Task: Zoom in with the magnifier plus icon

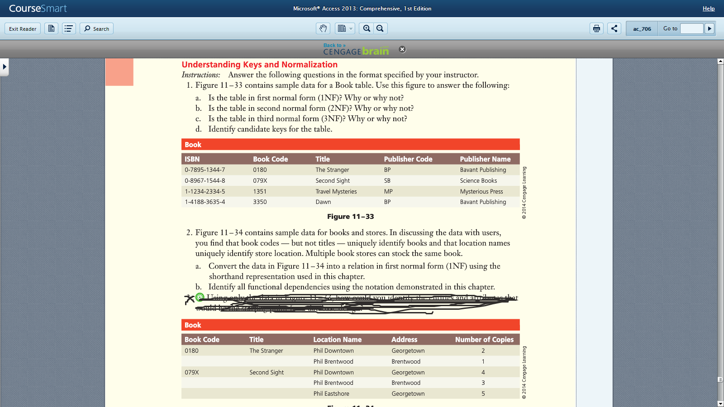Action: coord(367,28)
